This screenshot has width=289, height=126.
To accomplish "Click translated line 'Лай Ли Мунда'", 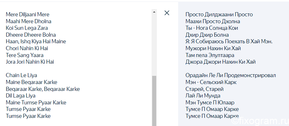I will point(203,96).
